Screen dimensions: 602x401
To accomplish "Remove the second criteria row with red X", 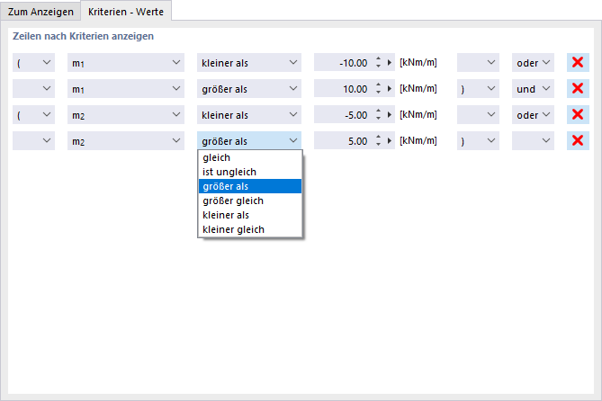I will 578,89.
